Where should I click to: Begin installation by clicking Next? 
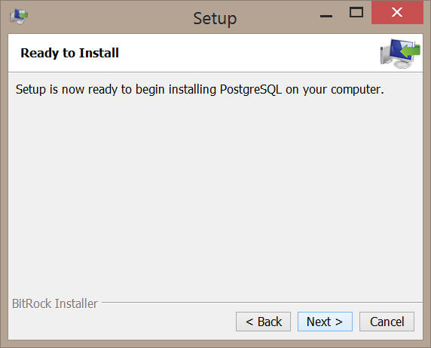click(x=325, y=322)
